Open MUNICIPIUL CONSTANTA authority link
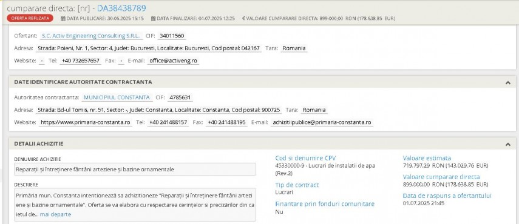519x224 pixels. click(117, 97)
